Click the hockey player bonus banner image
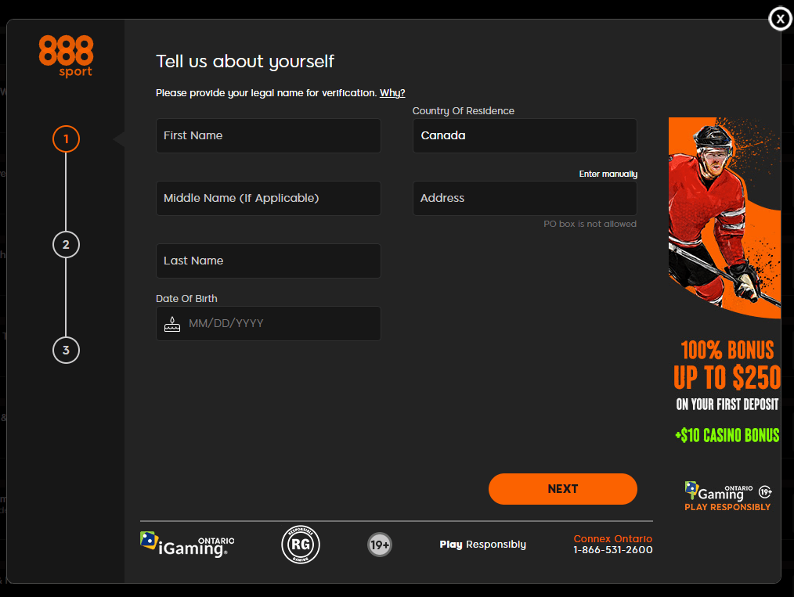The image size is (794, 597). (x=724, y=218)
